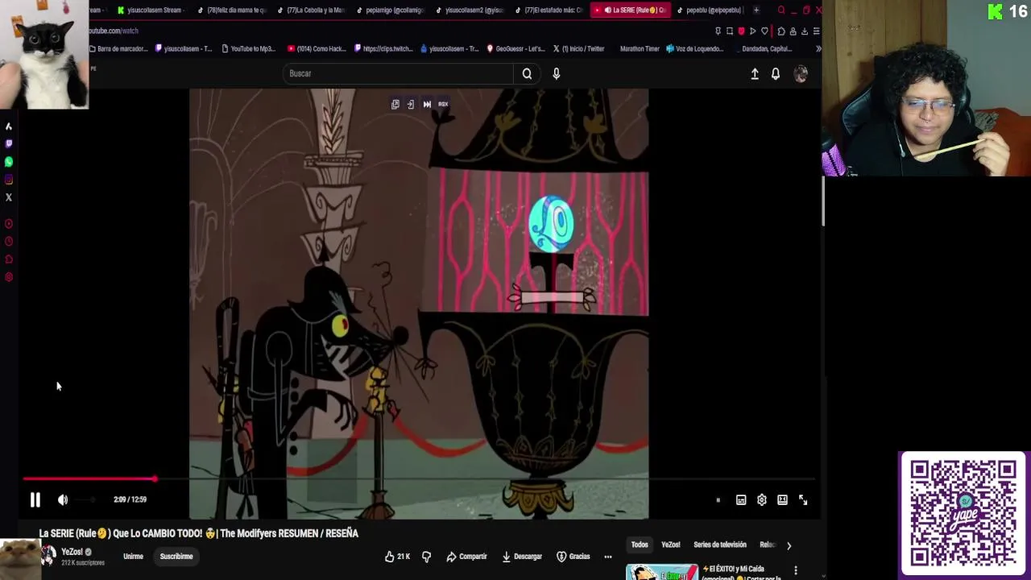The height and width of the screenshot is (580, 1031).
Task: Select the YeZos! filter chip
Action: coord(671,545)
